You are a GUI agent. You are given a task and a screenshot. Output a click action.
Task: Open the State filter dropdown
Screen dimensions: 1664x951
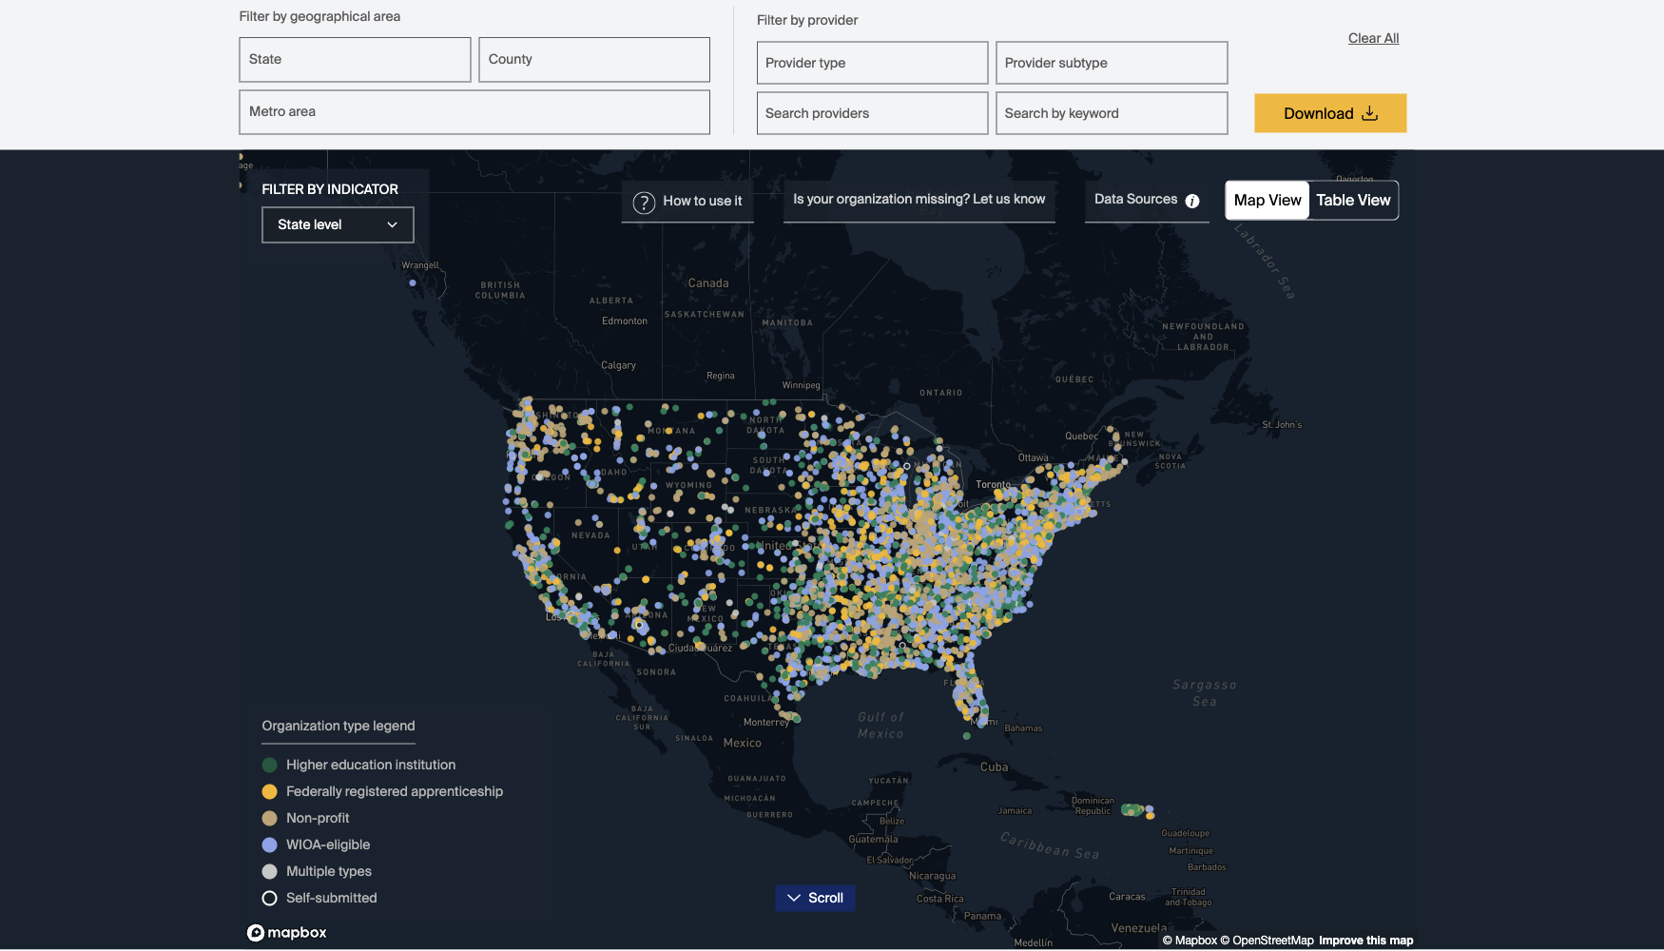click(x=355, y=60)
